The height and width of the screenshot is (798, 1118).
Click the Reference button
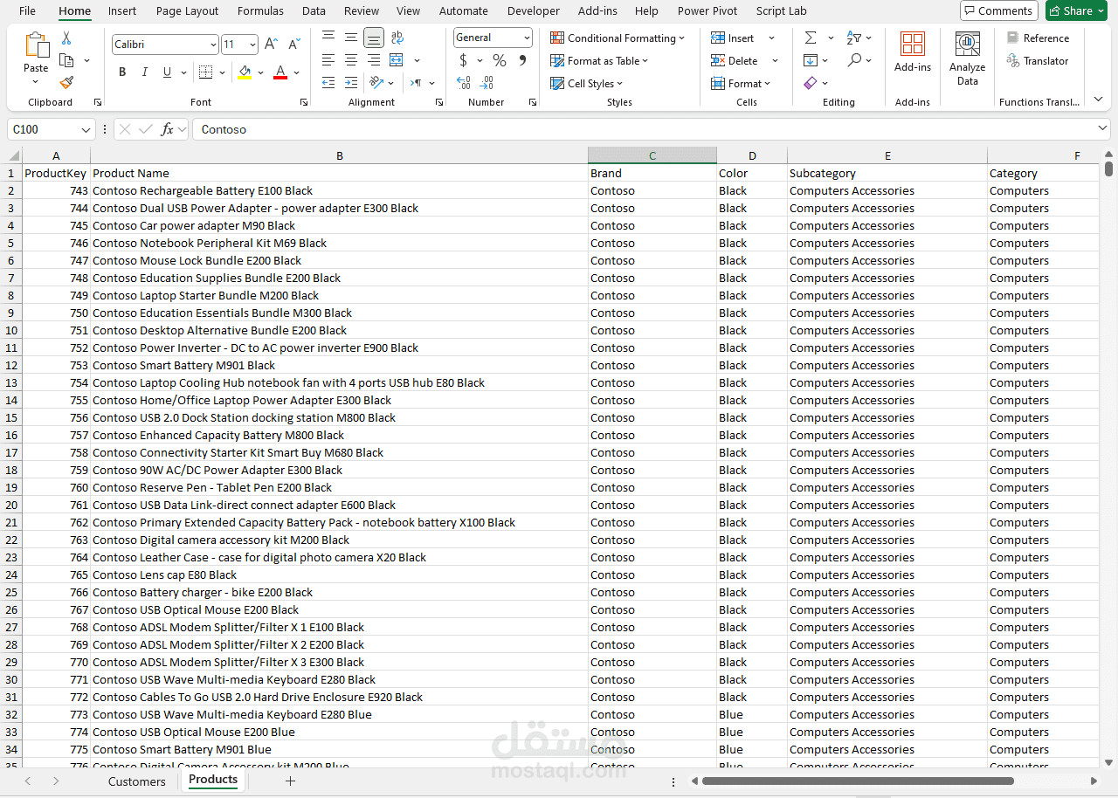(1038, 38)
